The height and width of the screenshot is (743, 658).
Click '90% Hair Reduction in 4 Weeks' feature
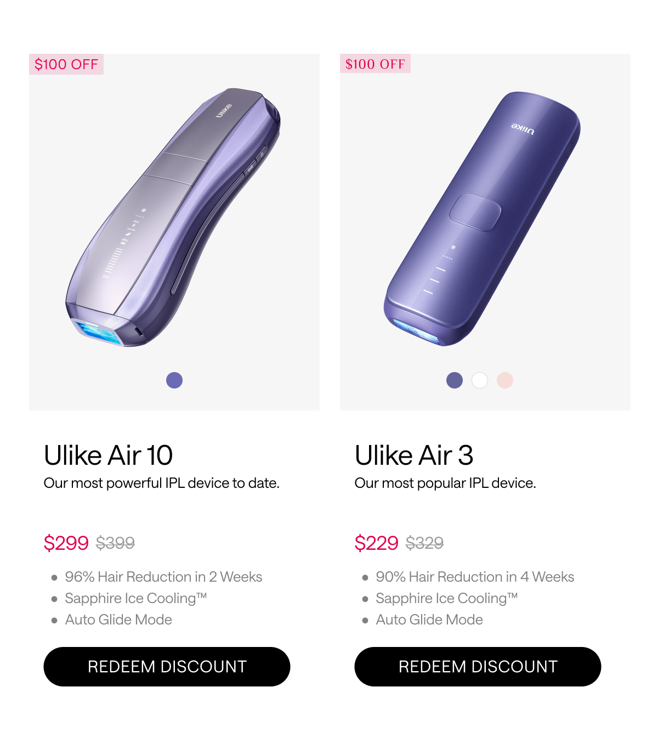[x=475, y=577]
